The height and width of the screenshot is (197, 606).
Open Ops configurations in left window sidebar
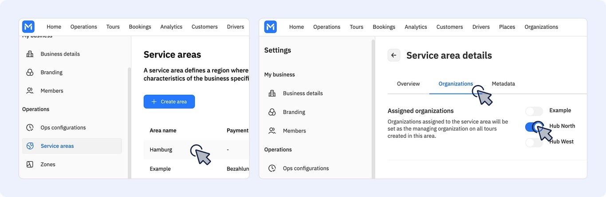pos(63,127)
